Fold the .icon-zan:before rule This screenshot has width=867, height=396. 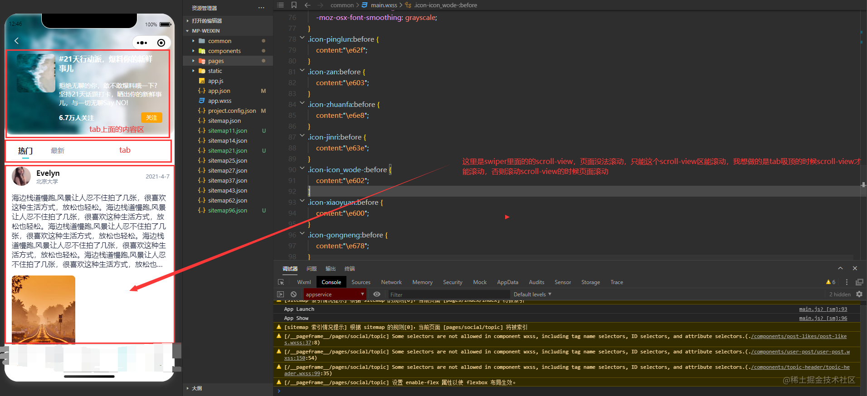pyautogui.click(x=302, y=70)
